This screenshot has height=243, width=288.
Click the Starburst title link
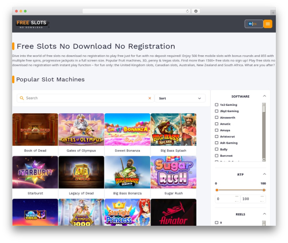point(35,193)
